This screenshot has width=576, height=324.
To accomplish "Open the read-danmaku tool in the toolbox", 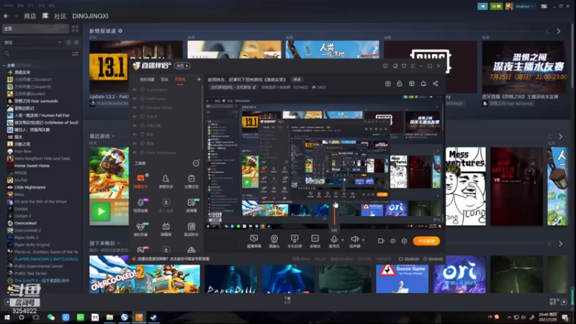I will click(x=192, y=205).
